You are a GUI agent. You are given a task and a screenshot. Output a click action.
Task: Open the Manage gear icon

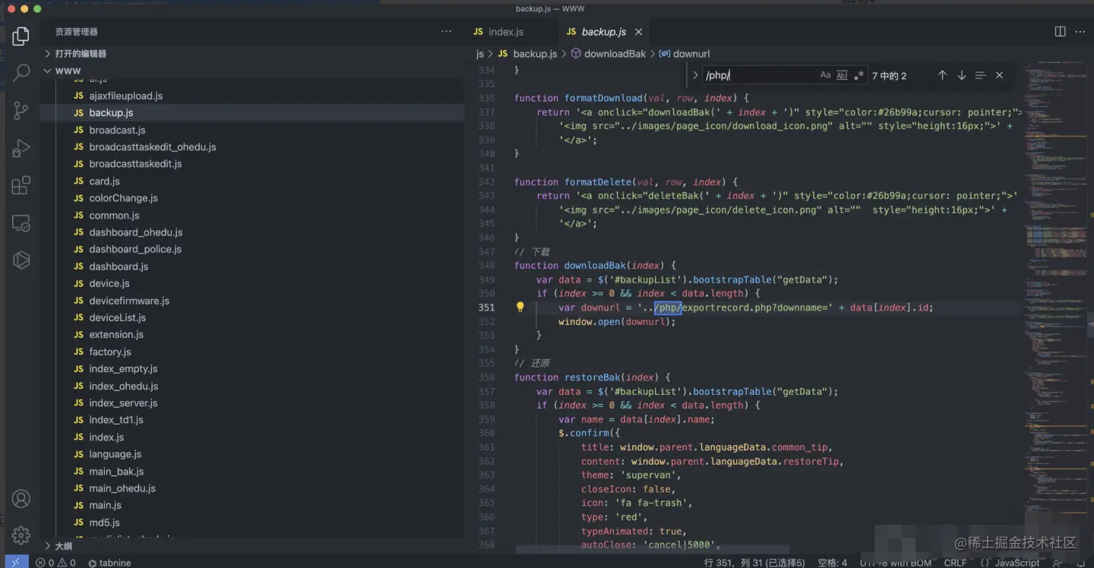pos(21,535)
